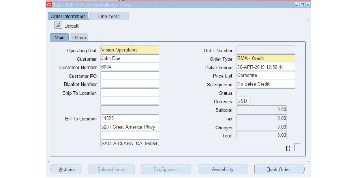
Task: Switch to the Line Items tab
Action: 109,16
